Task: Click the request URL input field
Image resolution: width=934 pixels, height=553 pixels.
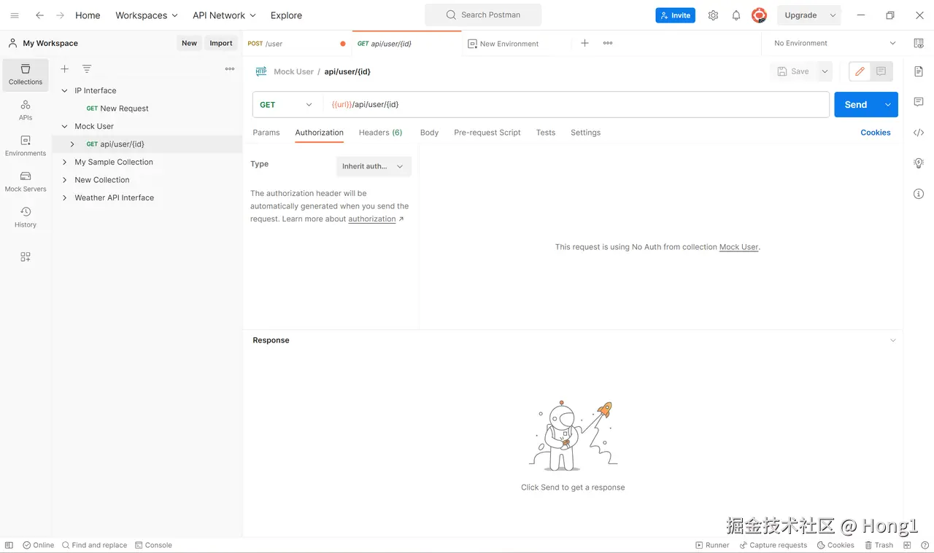Action: (576, 104)
